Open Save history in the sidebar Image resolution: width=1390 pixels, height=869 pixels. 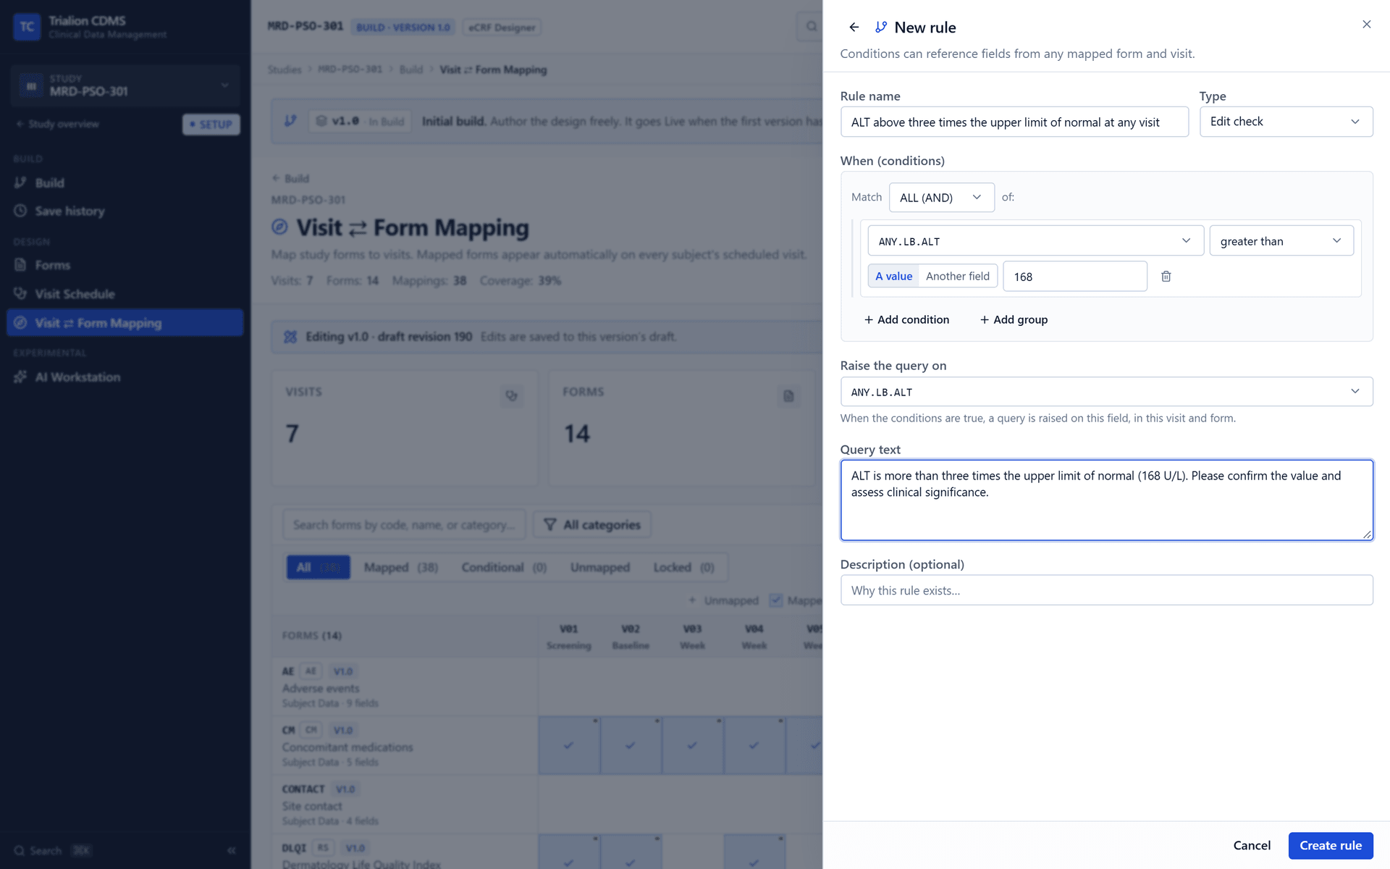pos(125,211)
